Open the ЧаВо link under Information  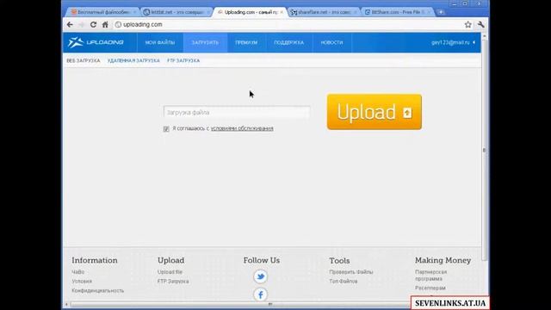pyautogui.click(x=78, y=272)
